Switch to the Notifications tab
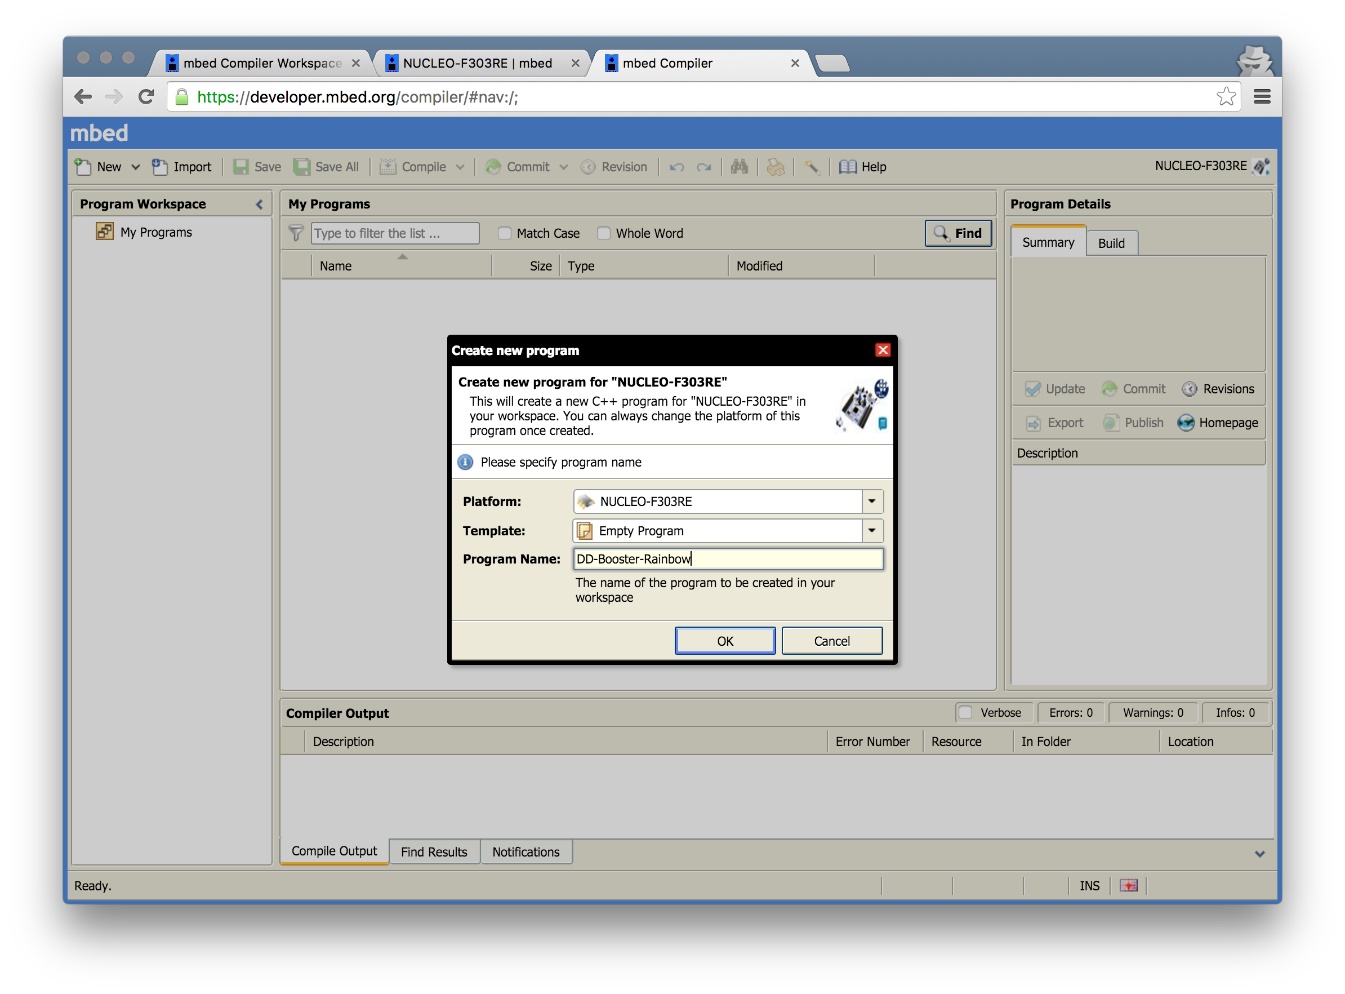 point(526,852)
